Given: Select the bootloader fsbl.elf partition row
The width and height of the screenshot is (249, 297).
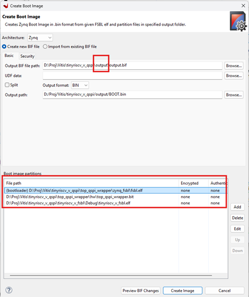Looking at the screenshot, I should click(x=115, y=190).
